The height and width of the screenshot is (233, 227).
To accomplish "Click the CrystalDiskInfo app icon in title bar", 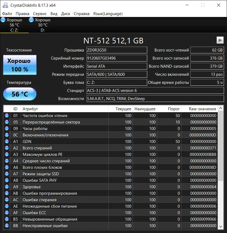I will click(5, 5).
